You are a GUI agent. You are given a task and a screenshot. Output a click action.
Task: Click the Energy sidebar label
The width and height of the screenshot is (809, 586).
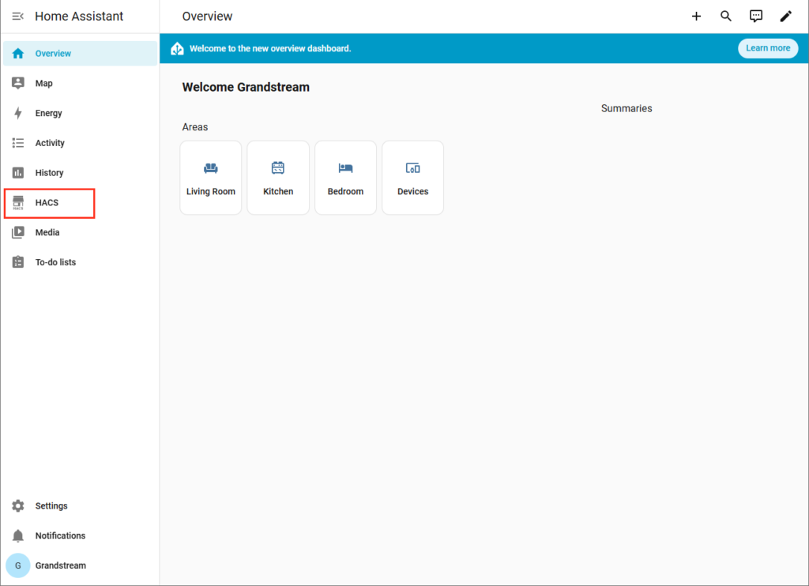click(48, 113)
